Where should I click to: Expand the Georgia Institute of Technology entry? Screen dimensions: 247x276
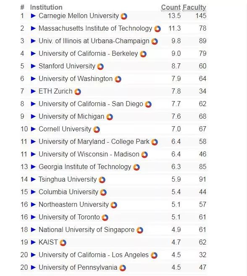point(33,167)
